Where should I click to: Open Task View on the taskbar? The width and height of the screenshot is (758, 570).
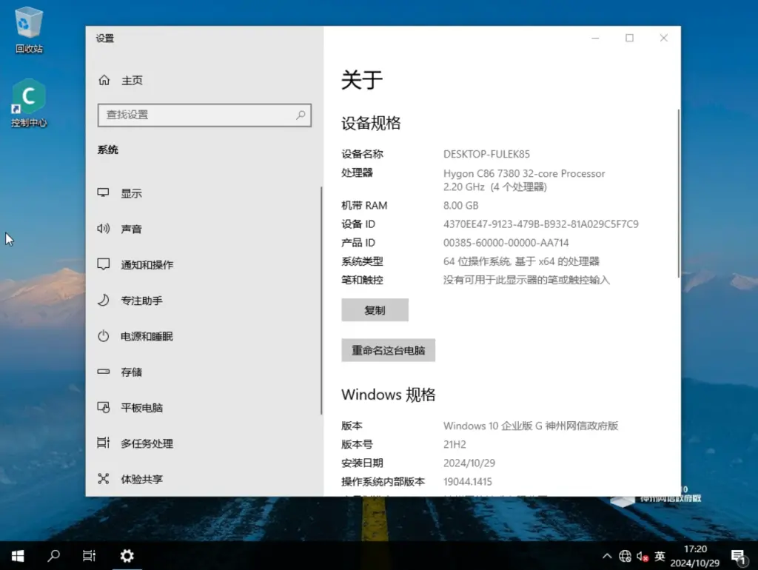point(89,555)
